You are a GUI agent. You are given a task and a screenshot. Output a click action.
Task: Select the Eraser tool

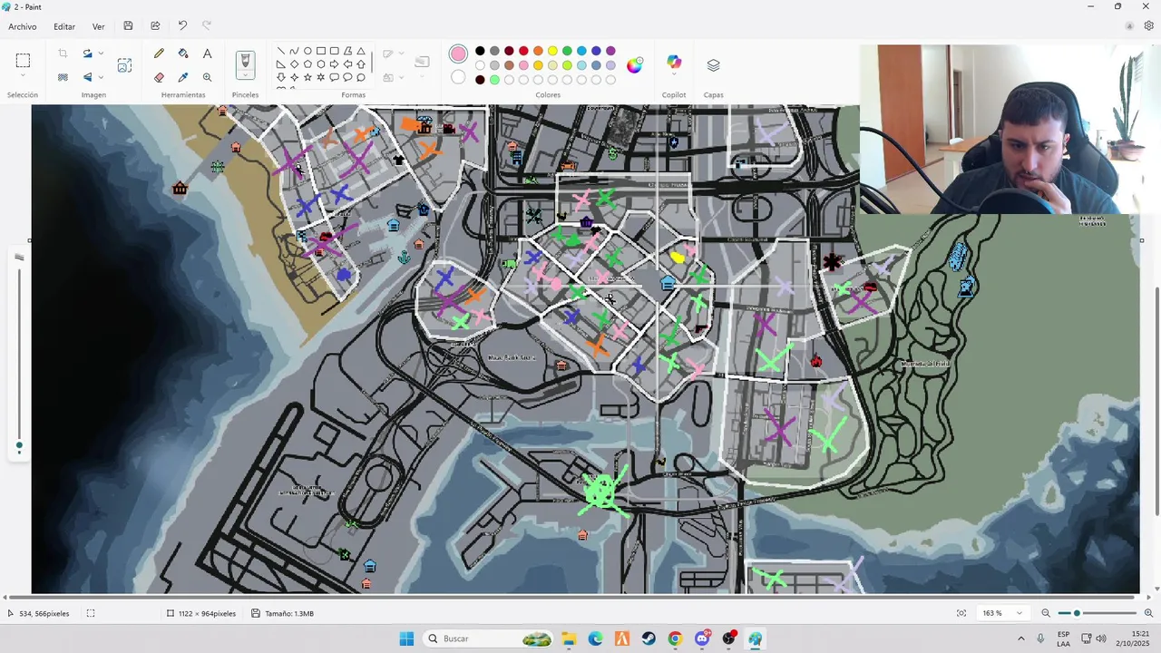point(160,77)
